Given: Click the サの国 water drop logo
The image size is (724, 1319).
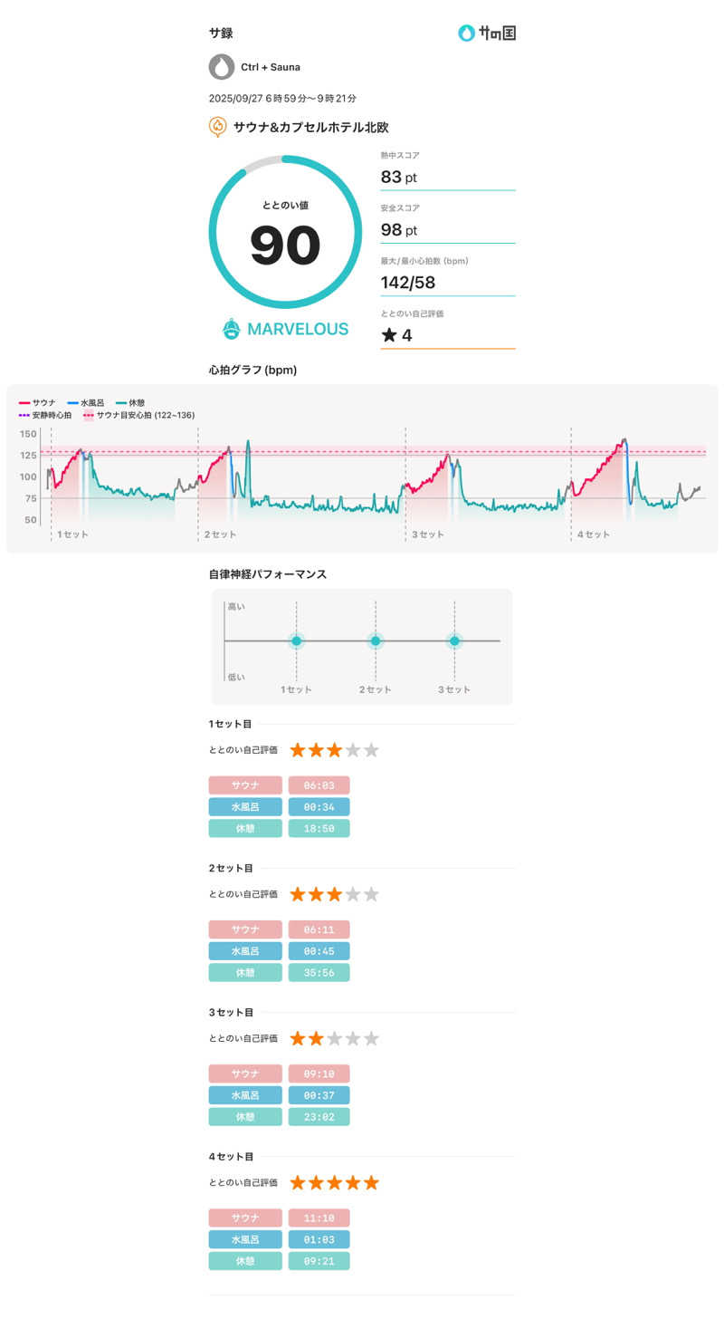Looking at the screenshot, I should click(467, 34).
